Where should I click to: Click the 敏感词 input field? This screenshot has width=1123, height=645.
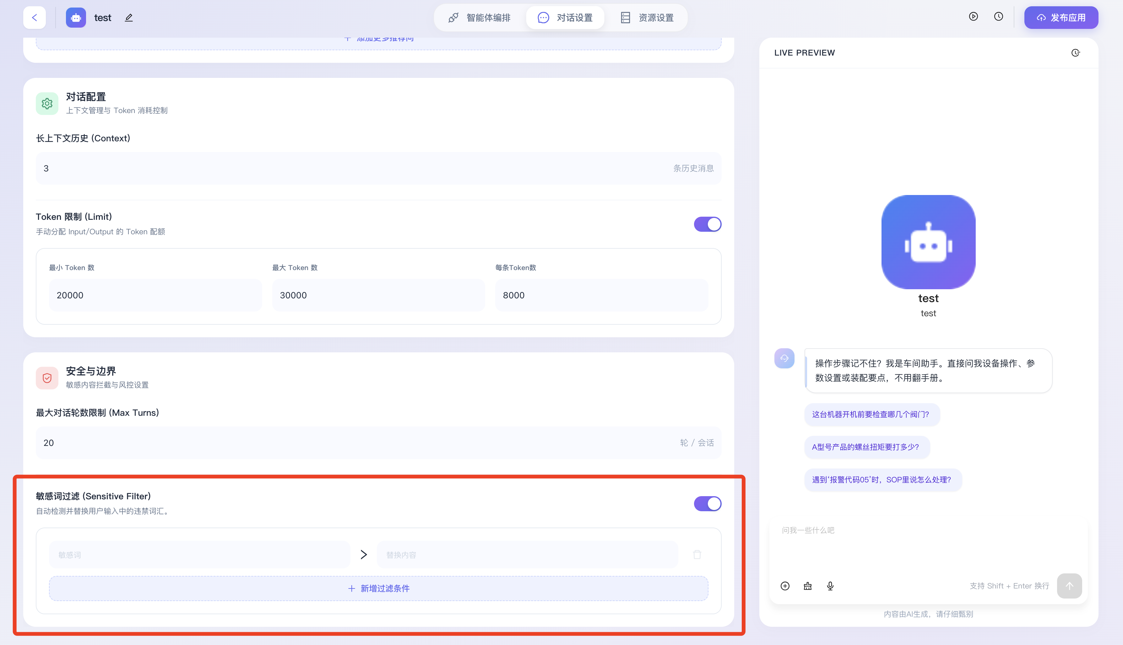pyautogui.click(x=199, y=555)
